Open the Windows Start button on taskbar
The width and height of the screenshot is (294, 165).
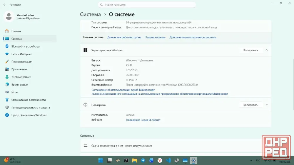click(101, 161)
